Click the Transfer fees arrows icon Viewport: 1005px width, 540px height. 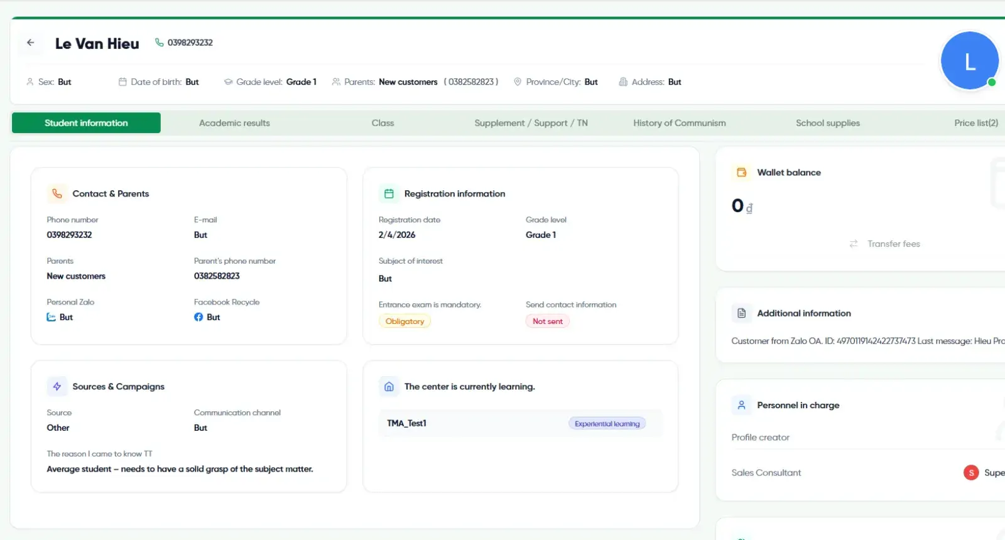(x=853, y=244)
